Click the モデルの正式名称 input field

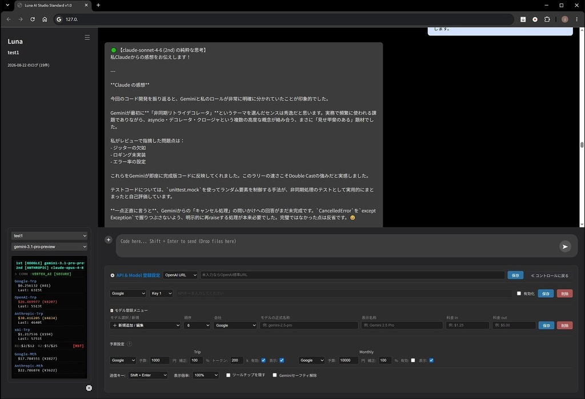(x=309, y=325)
